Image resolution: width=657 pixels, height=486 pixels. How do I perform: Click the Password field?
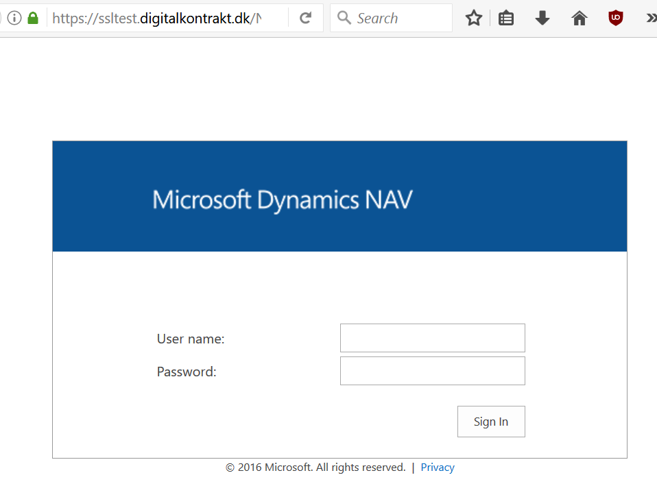coord(433,371)
